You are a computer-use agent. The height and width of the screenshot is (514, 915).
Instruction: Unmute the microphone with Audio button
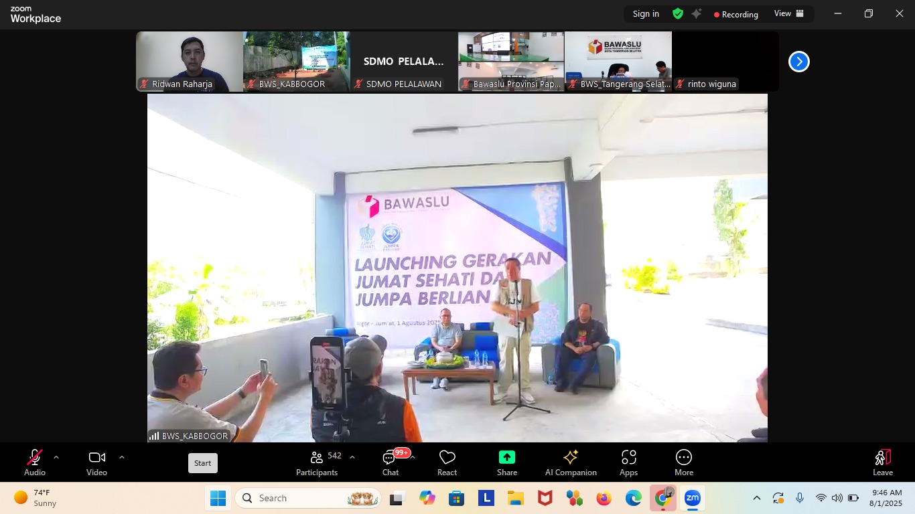click(x=35, y=462)
